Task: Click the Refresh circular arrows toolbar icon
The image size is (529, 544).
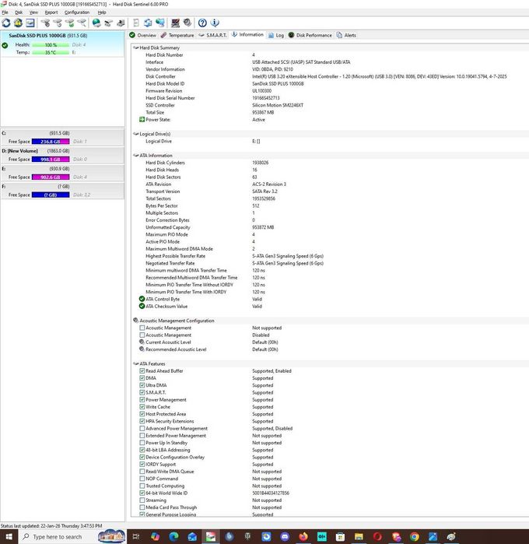Action: [6, 23]
